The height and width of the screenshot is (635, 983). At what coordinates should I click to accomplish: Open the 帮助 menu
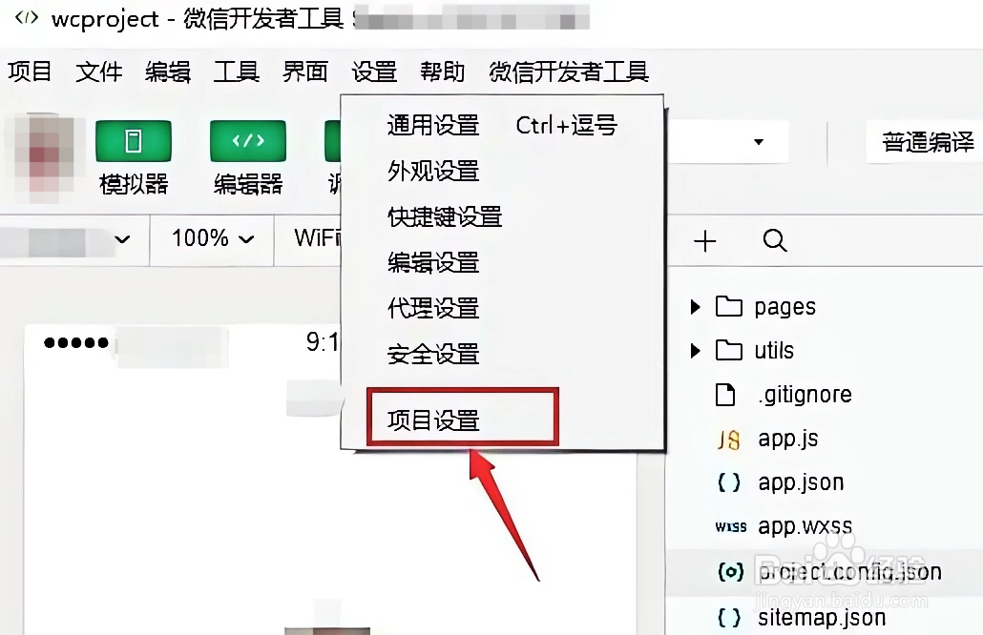click(x=443, y=72)
